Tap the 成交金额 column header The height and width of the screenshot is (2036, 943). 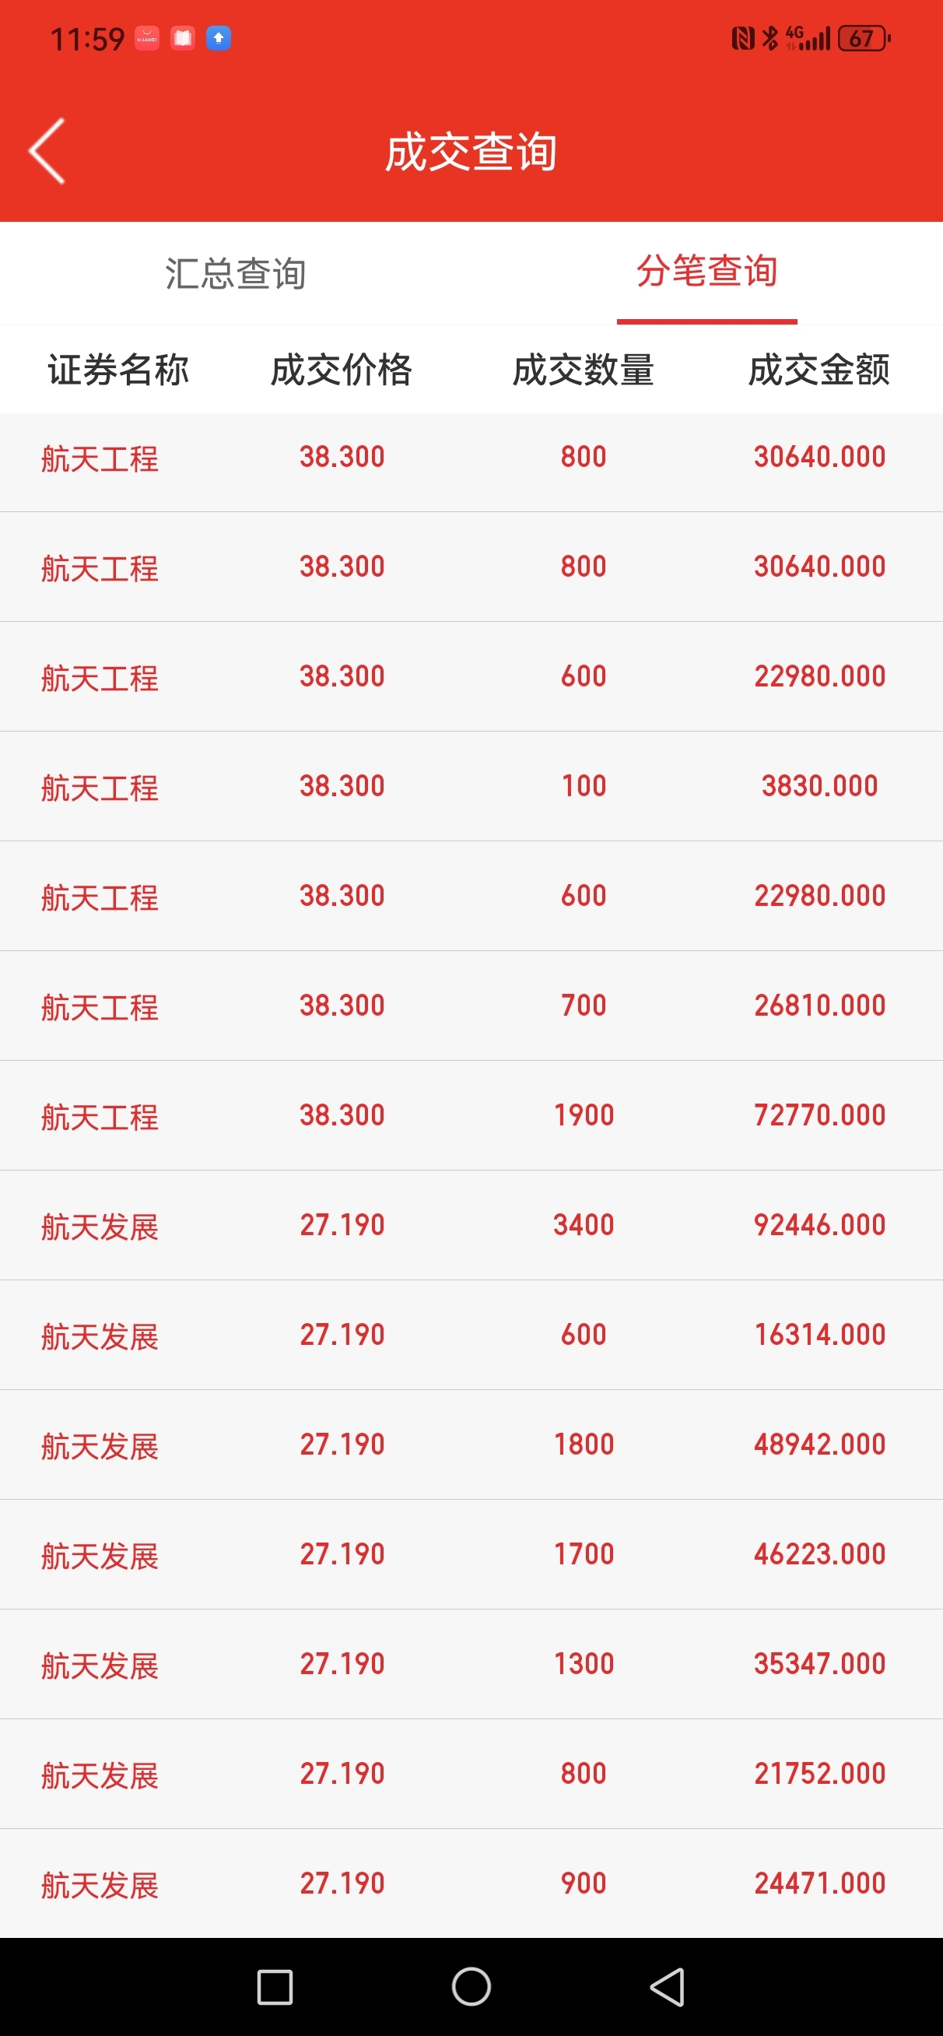coord(819,370)
